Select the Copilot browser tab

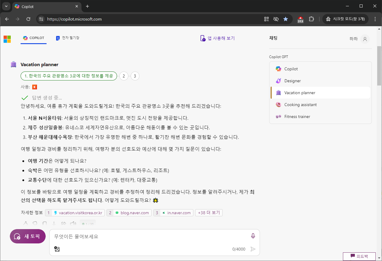47,6
